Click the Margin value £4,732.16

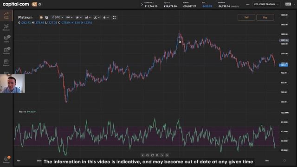click(224, 6)
